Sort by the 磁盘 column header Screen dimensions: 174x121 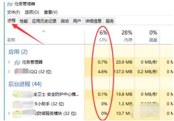[x=153, y=40]
